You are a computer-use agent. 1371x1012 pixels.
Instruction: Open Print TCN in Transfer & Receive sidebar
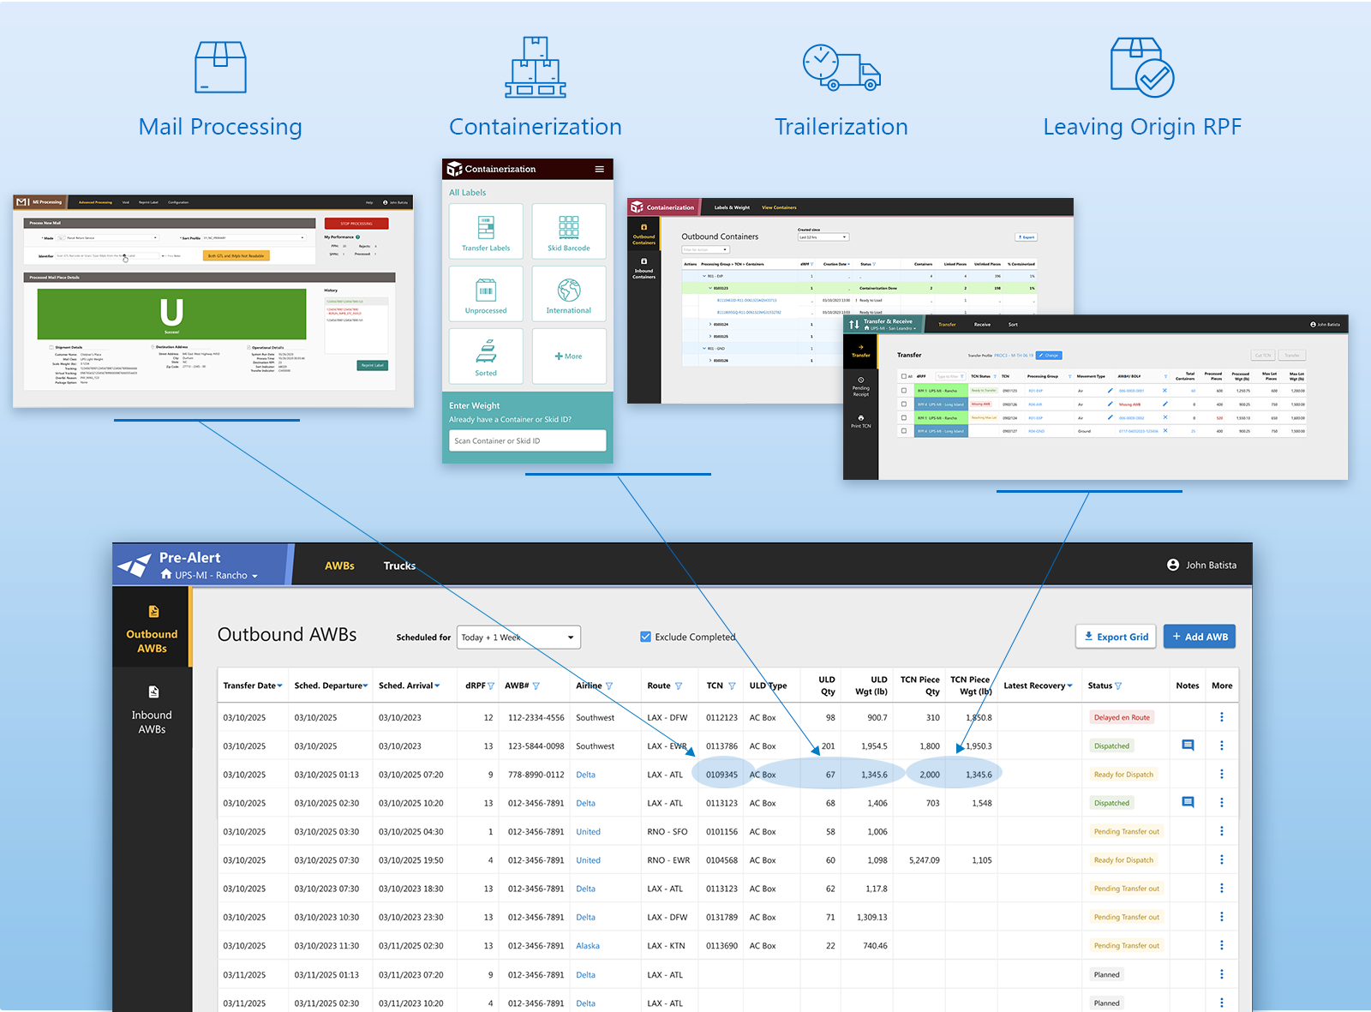860,422
